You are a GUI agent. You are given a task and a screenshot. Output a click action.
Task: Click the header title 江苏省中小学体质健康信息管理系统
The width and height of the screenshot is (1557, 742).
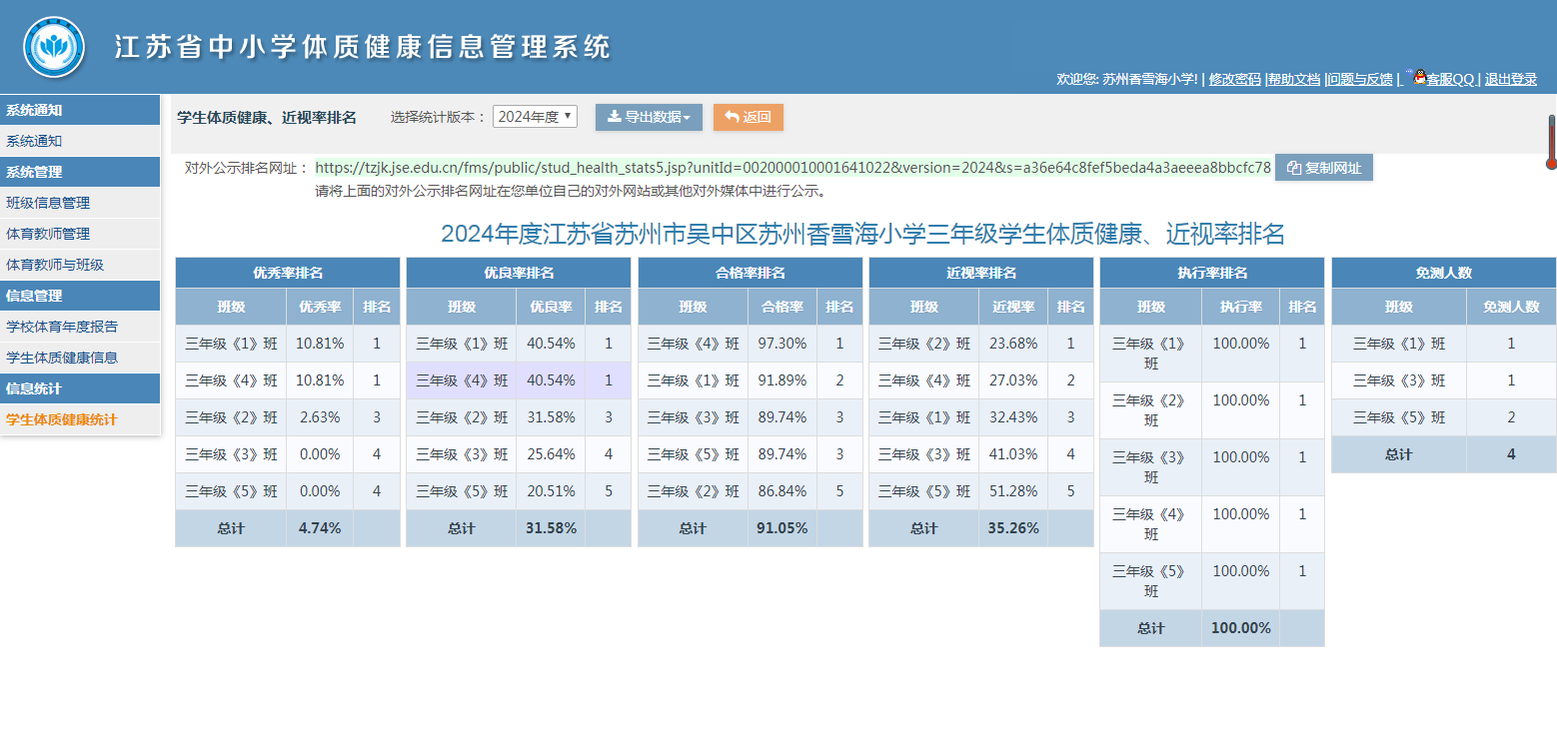coord(362,47)
